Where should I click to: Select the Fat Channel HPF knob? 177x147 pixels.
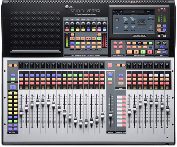tap(88, 24)
